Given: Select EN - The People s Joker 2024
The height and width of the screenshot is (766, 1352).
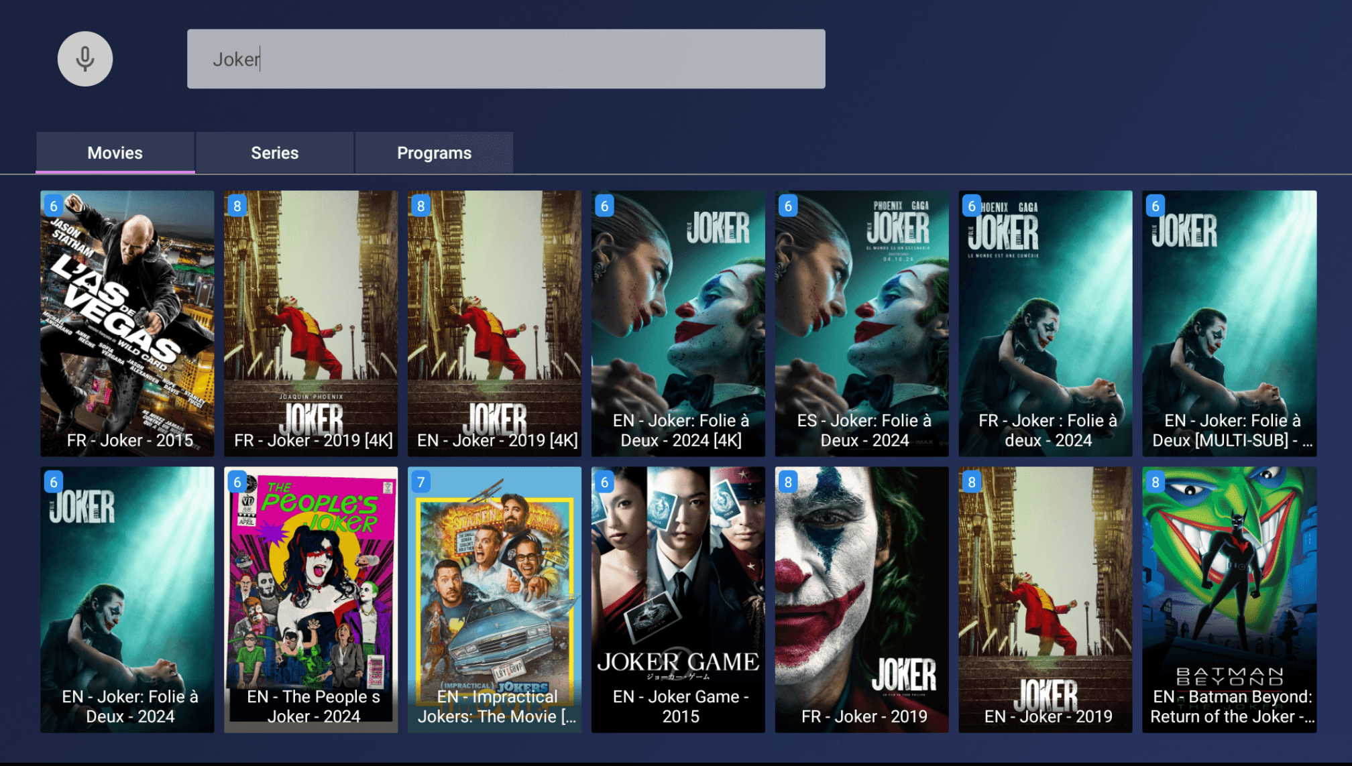Looking at the screenshot, I should coord(311,599).
